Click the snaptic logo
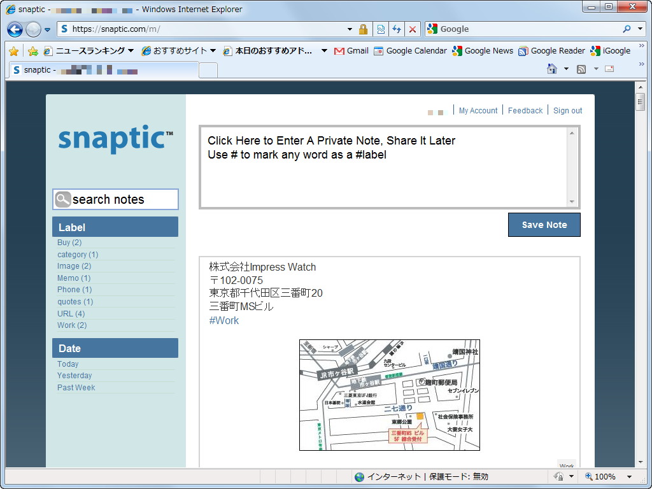The width and height of the screenshot is (652, 489). point(116,138)
